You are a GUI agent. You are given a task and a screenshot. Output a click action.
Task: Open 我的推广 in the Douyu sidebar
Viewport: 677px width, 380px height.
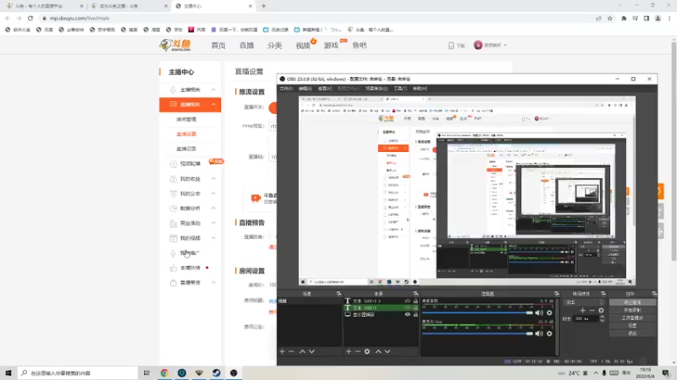tap(190, 252)
